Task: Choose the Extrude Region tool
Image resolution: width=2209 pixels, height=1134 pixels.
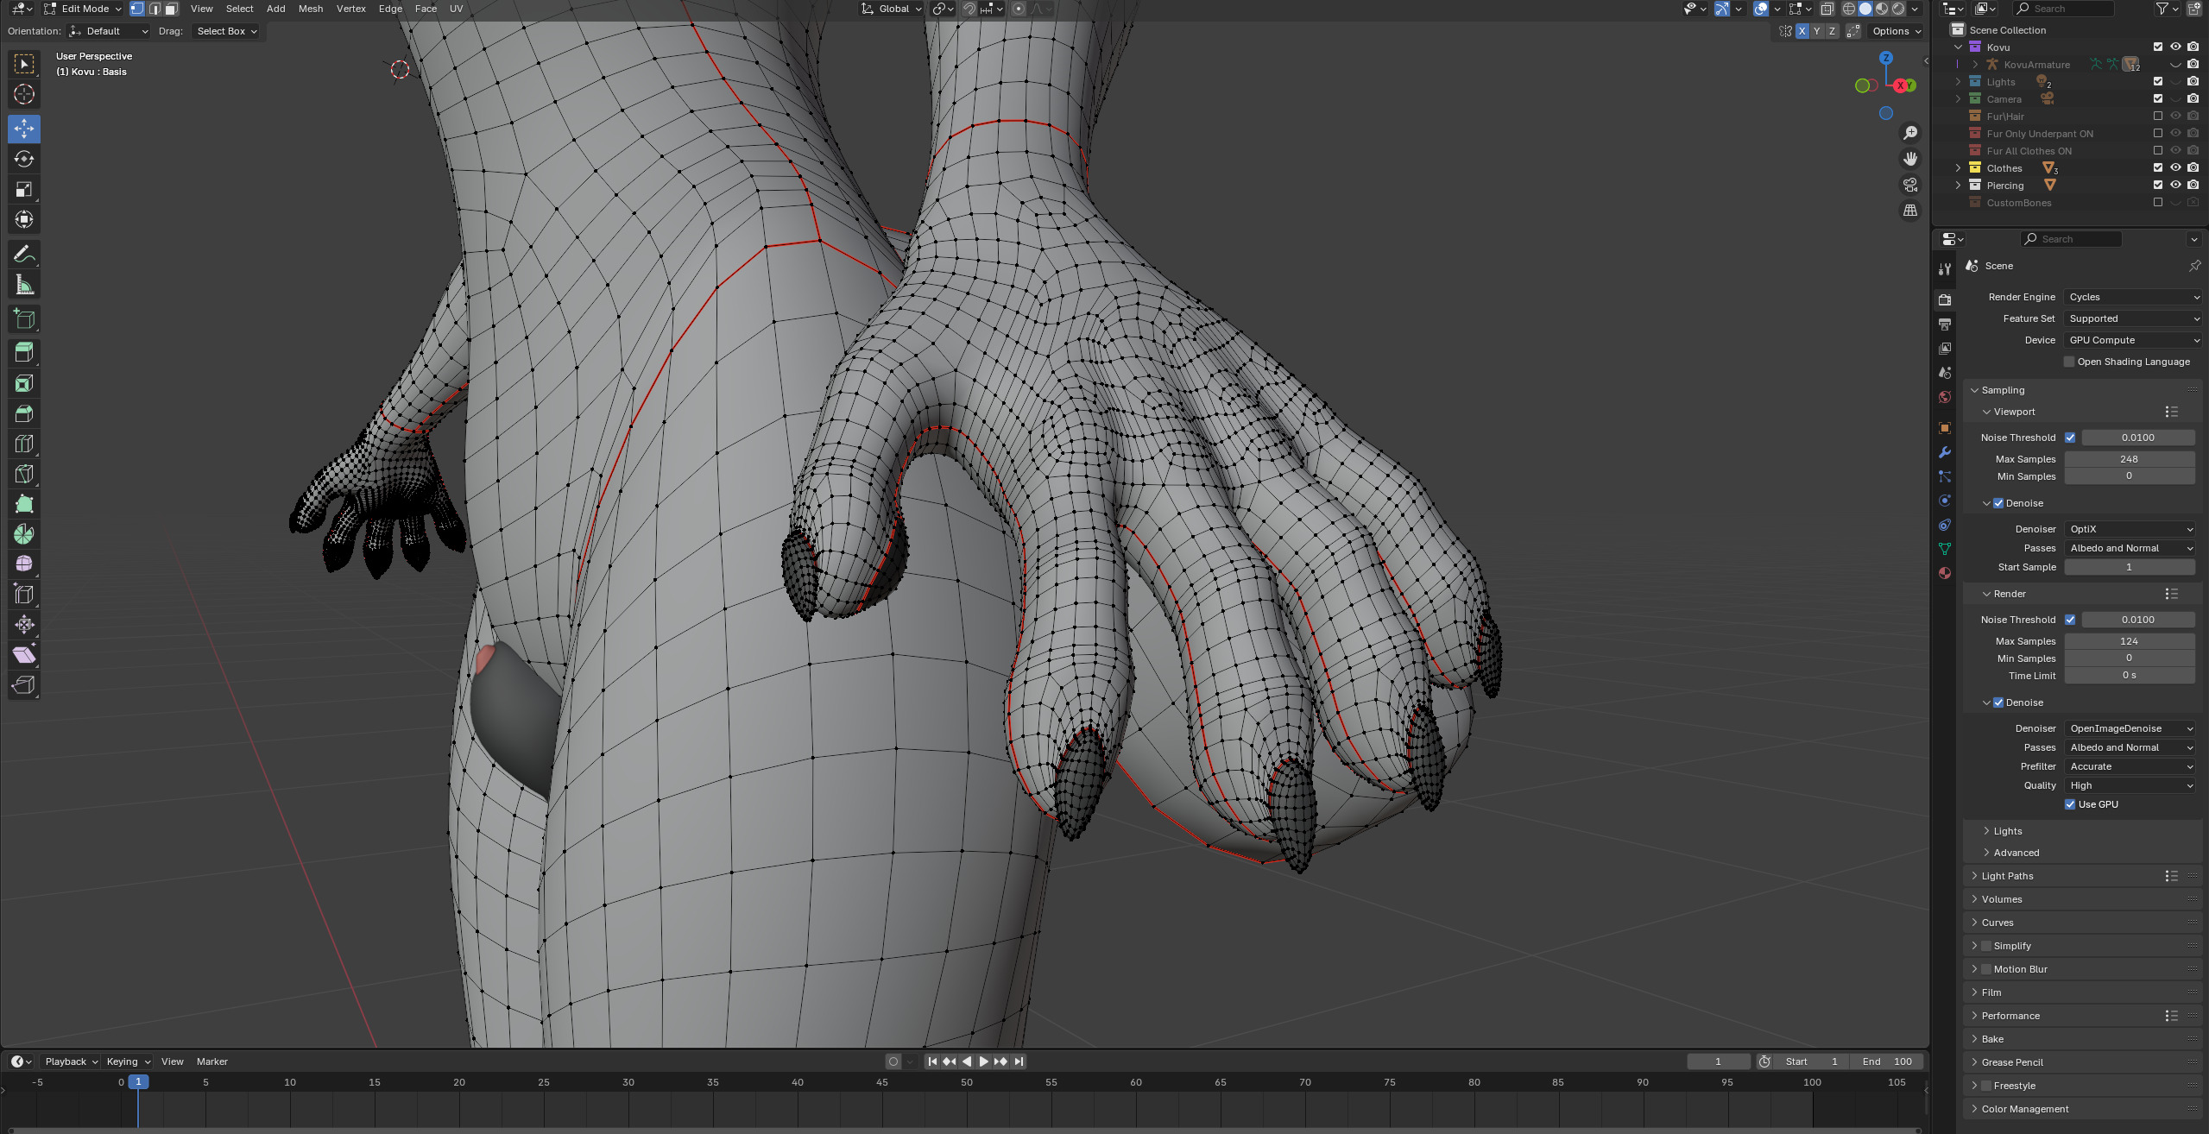Action: pyautogui.click(x=24, y=352)
